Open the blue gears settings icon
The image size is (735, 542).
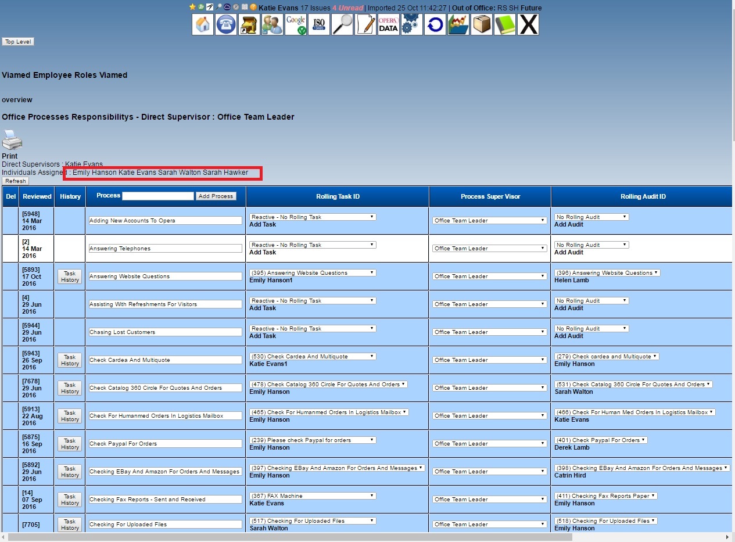[412, 24]
